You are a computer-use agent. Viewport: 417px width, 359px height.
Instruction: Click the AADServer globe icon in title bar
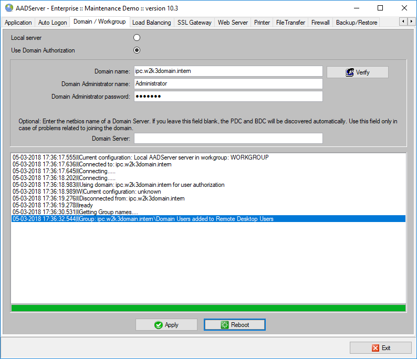[9, 8]
